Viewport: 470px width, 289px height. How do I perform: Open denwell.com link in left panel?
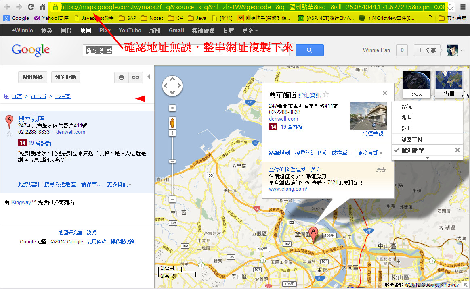pos(70,132)
